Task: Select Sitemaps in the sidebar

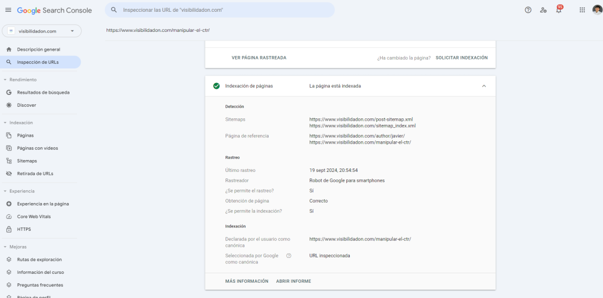Action: tap(26, 161)
